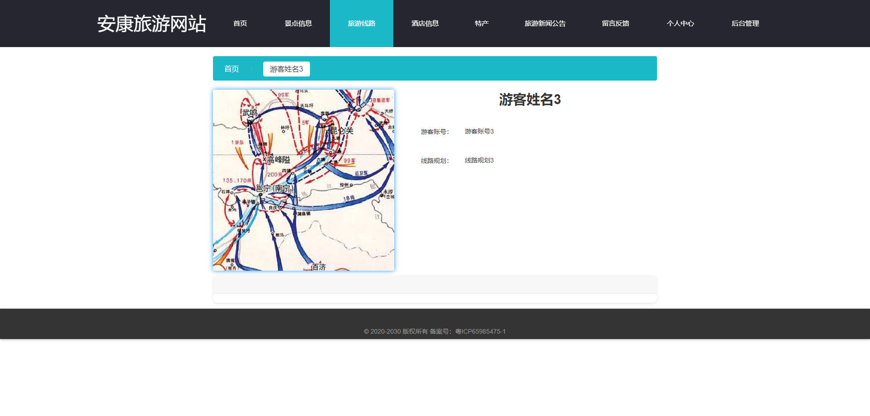Viewport: 870px width, 416px height.
Task: Select the 旅游线路 navigation tab
Action: 362,24
